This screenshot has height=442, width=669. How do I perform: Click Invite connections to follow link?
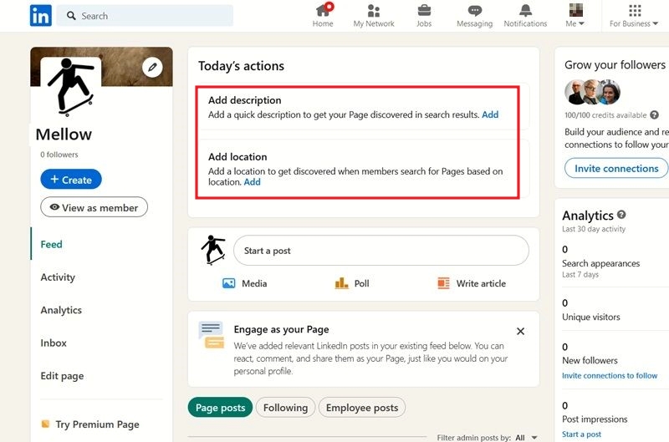tap(610, 375)
